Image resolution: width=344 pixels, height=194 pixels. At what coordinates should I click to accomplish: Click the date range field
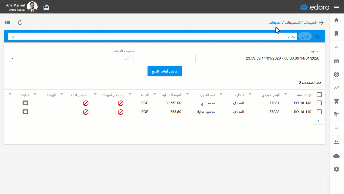tap(258, 58)
